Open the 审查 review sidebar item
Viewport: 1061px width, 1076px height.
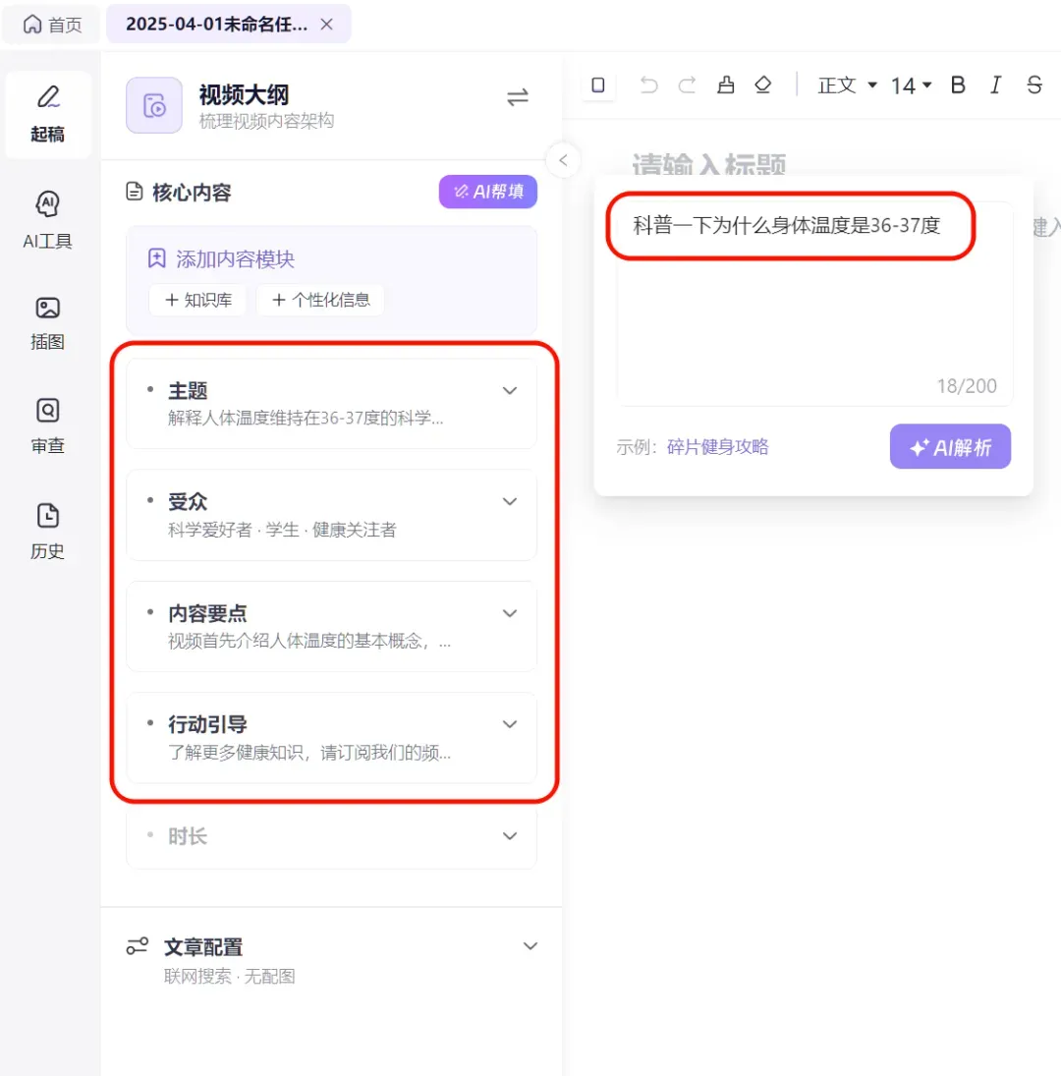click(47, 426)
